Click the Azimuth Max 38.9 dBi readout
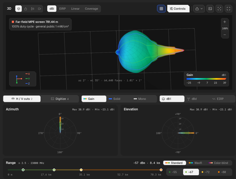Image resolution: width=236 pixels, height=179 pixels. tap(81, 110)
